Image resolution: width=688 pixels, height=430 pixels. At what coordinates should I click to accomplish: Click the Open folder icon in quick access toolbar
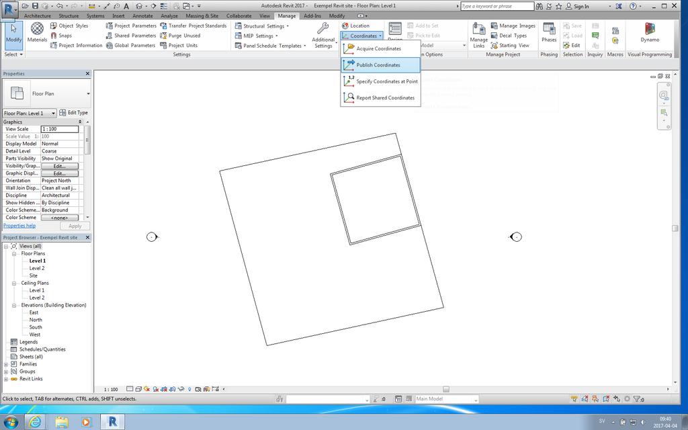pos(26,6)
